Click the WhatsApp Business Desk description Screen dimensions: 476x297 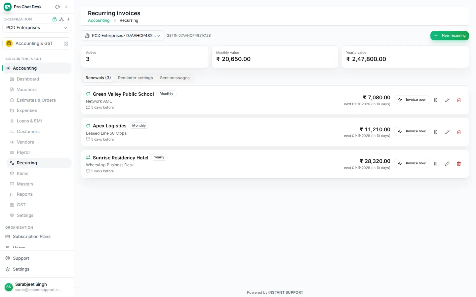point(110,165)
